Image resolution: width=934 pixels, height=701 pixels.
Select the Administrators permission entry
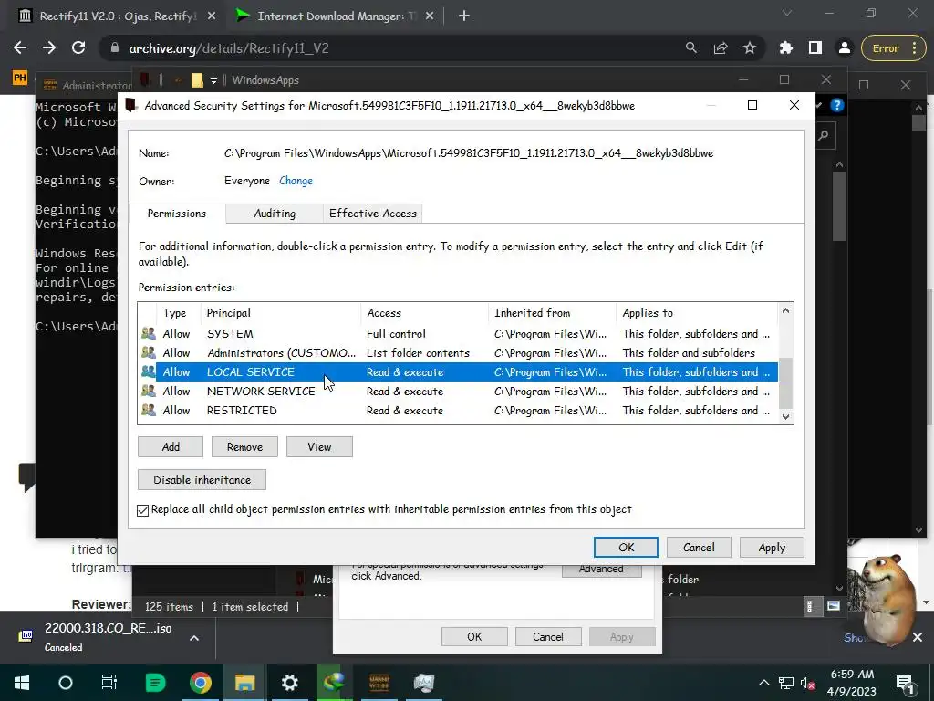click(x=458, y=353)
